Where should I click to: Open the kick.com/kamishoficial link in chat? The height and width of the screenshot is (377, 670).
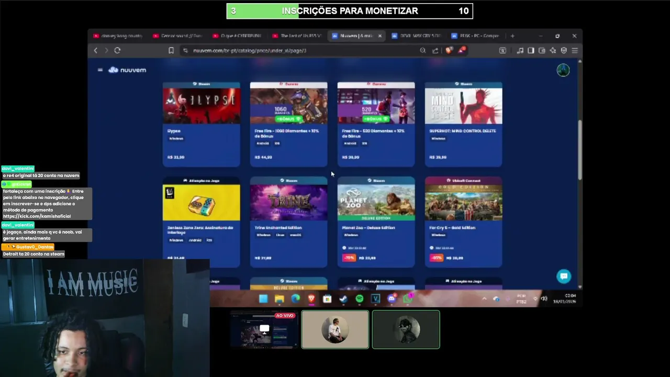(37, 216)
